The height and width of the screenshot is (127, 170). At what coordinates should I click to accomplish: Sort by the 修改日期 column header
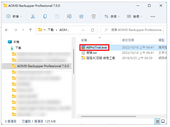(128, 40)
